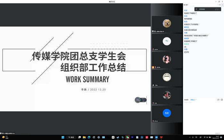Click the WeChat icon in the taskbar
This screenshot has height=140, width=224.
pos(128,137)
